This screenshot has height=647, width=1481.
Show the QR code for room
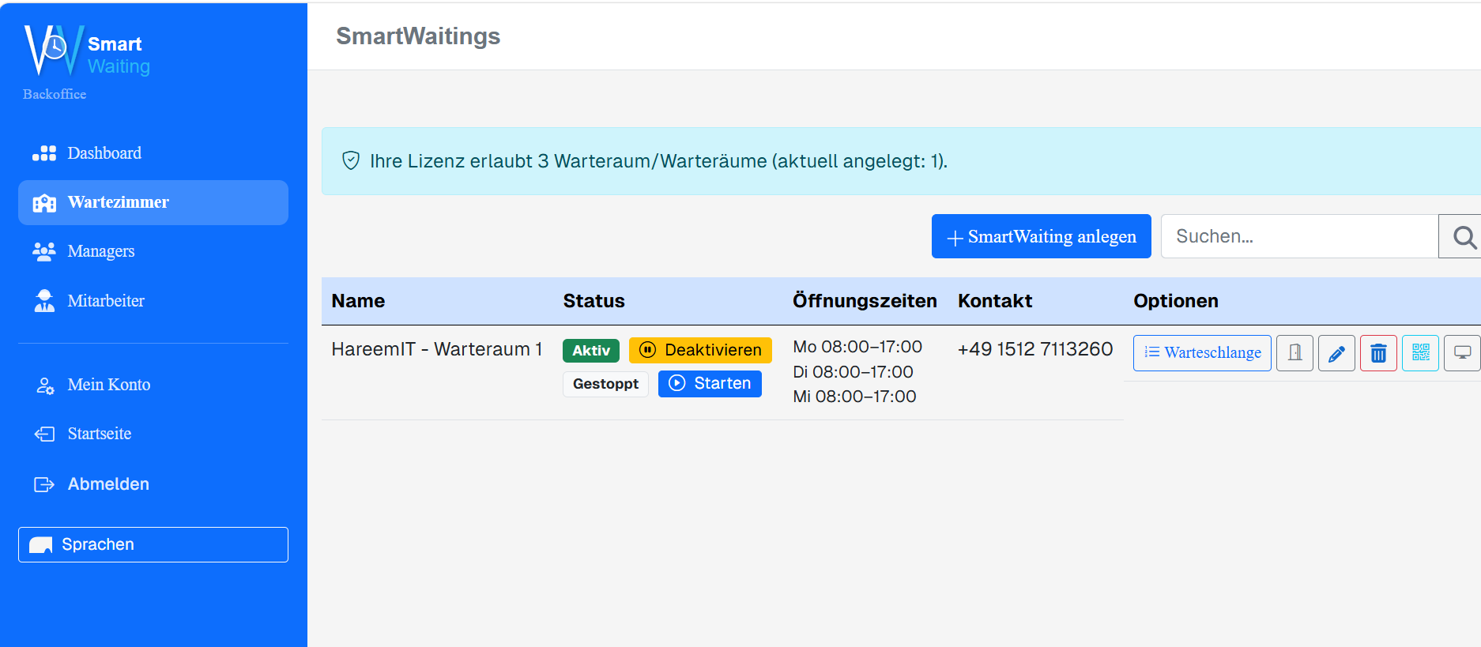pos(1420,353)
